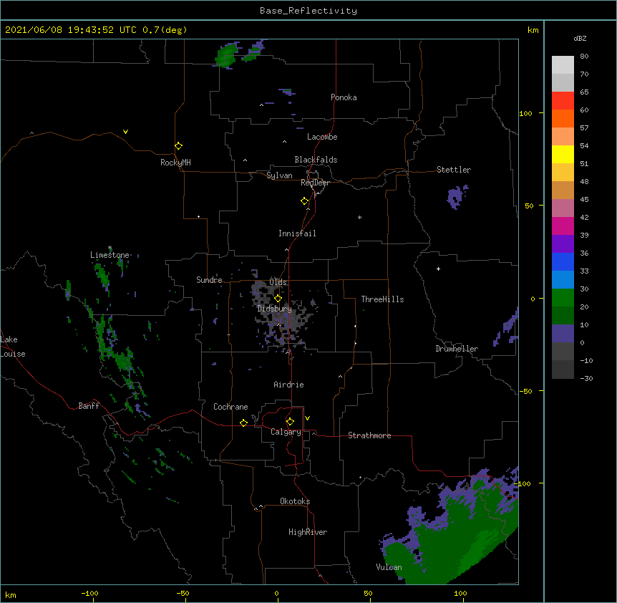Select the orange swatch between 60 and 57 dBZ
Screen dimensions: 617x603
pyautogui.click(x=563, y=119)
